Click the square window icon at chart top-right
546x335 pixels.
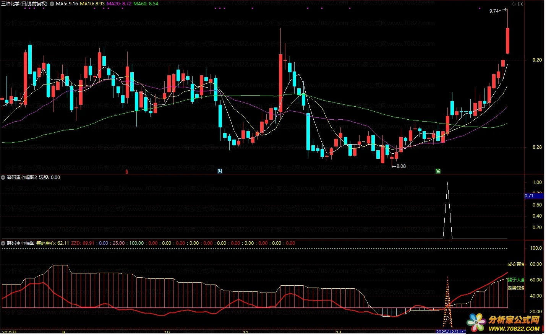(x=520, y=4)
